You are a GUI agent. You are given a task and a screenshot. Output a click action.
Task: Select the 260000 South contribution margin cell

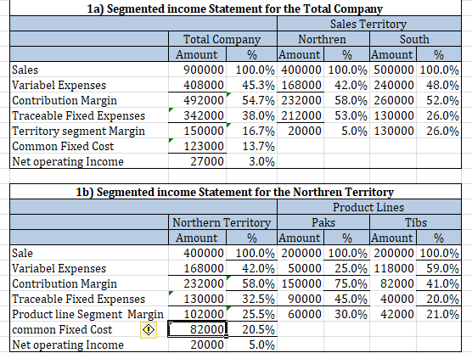pos(393,100)
